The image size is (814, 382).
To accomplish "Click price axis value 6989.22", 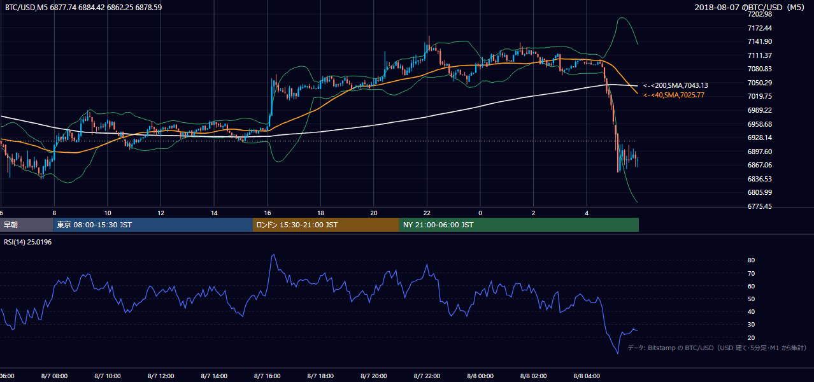I will 759,110.
